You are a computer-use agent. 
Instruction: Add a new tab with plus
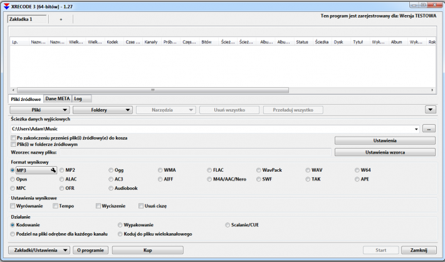pyautogui.click(x=61, y=19)
